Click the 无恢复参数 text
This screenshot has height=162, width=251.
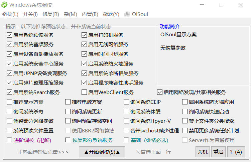point(173,48)
